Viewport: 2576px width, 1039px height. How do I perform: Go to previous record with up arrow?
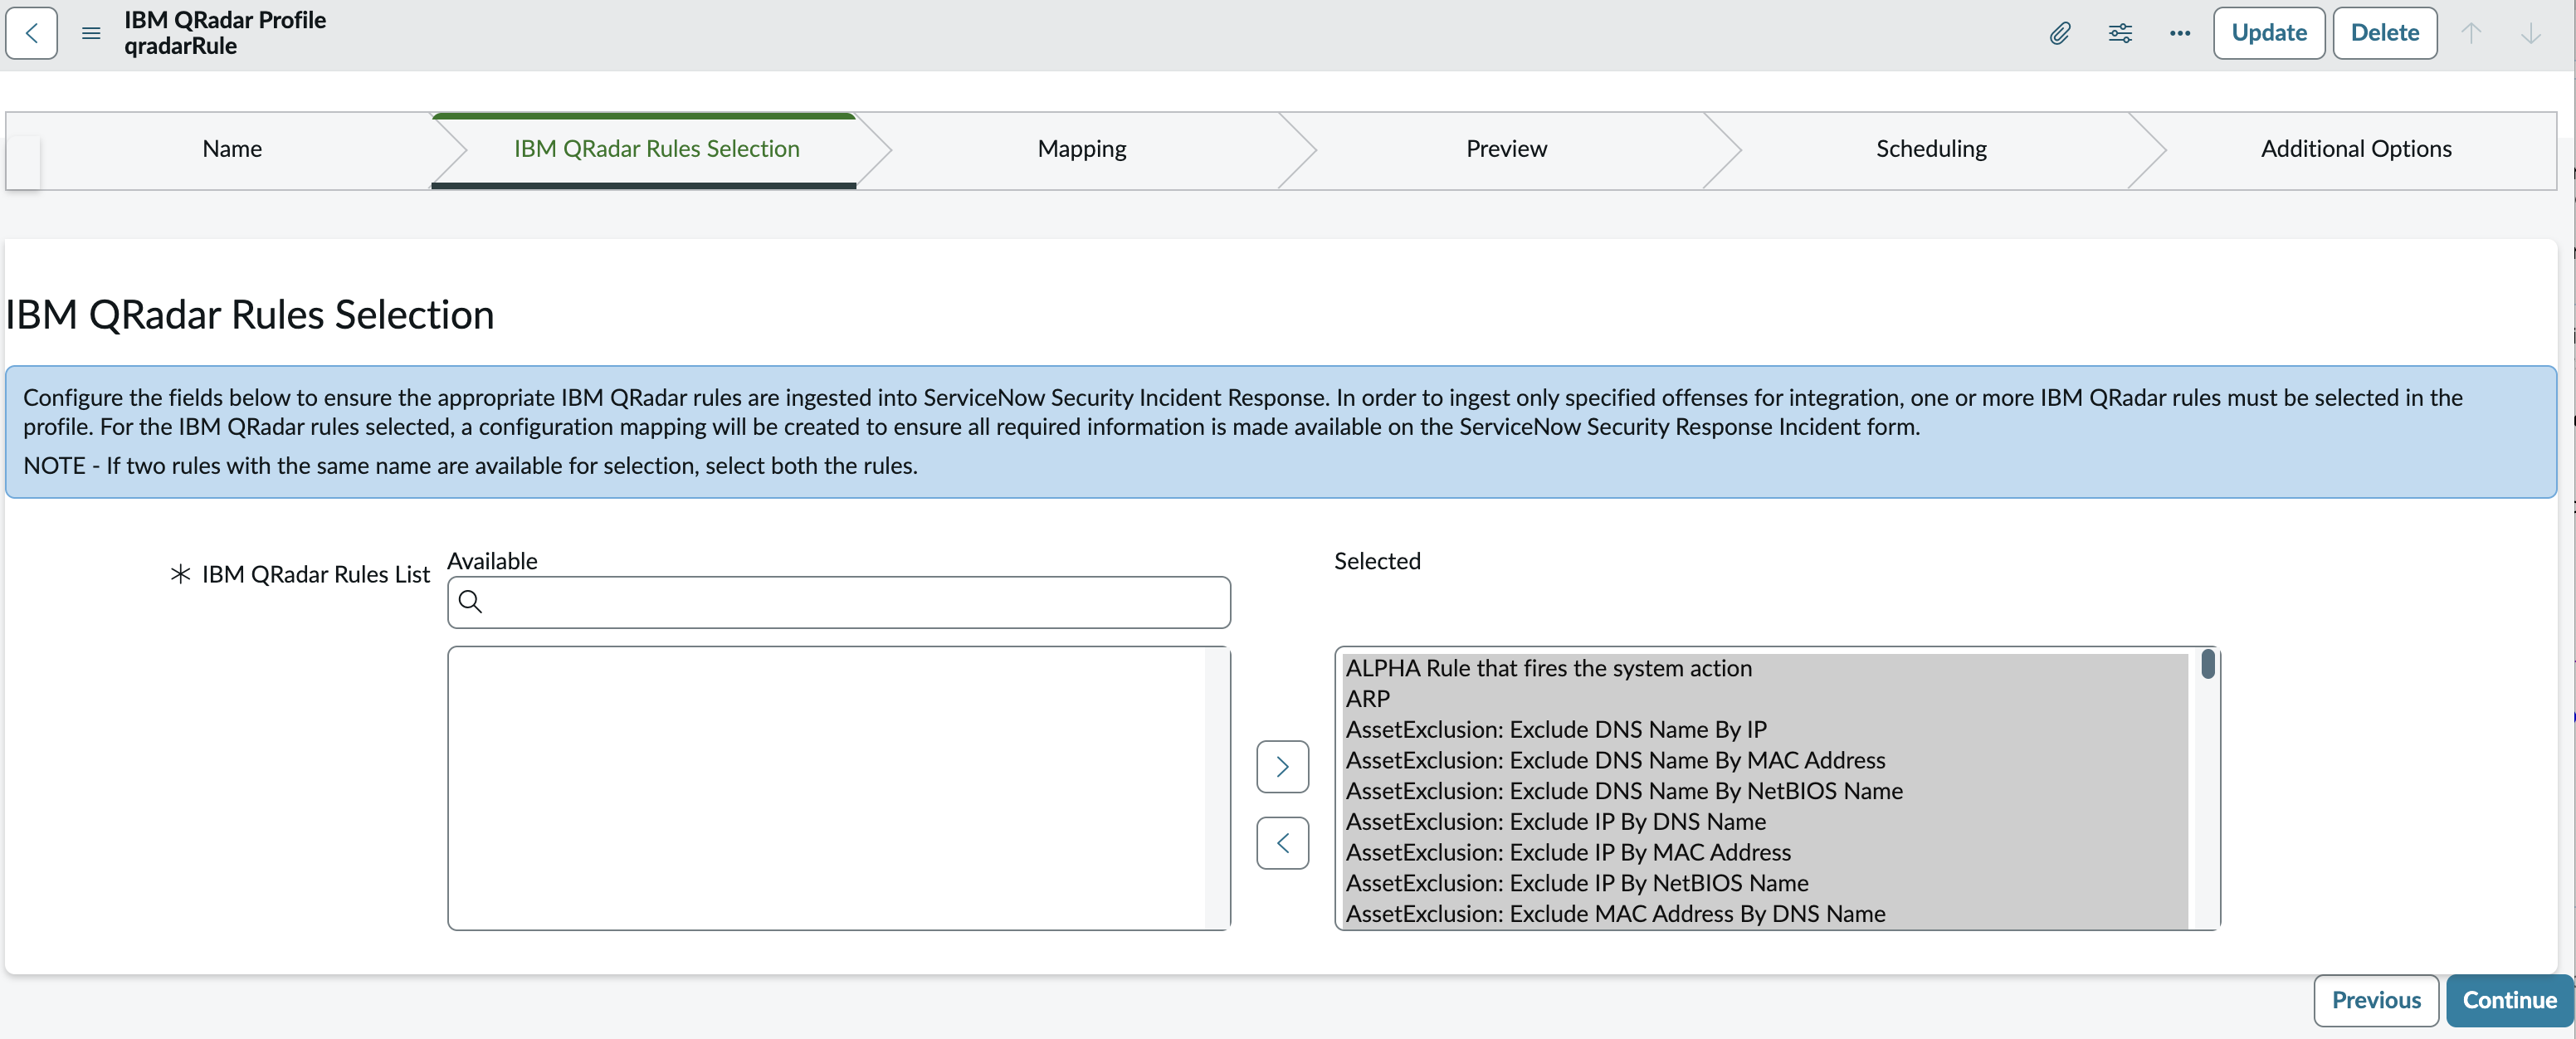pyautogui.click(x=2471, y=33)
